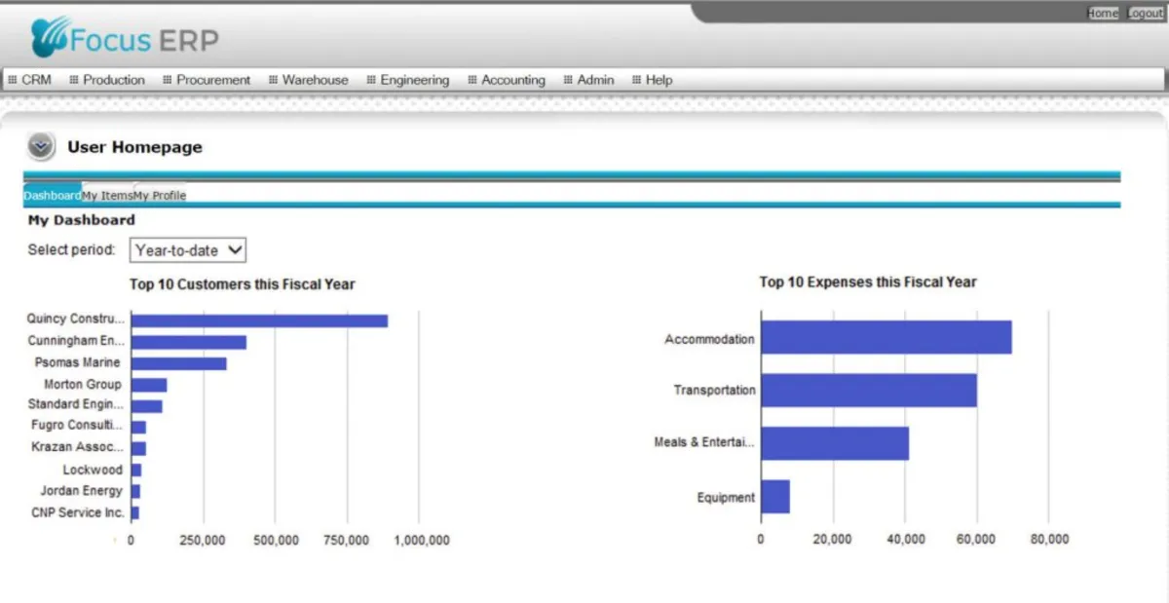Open the CRM menu
This screenshot has width=1169, height=603.
tap(29, 80)
